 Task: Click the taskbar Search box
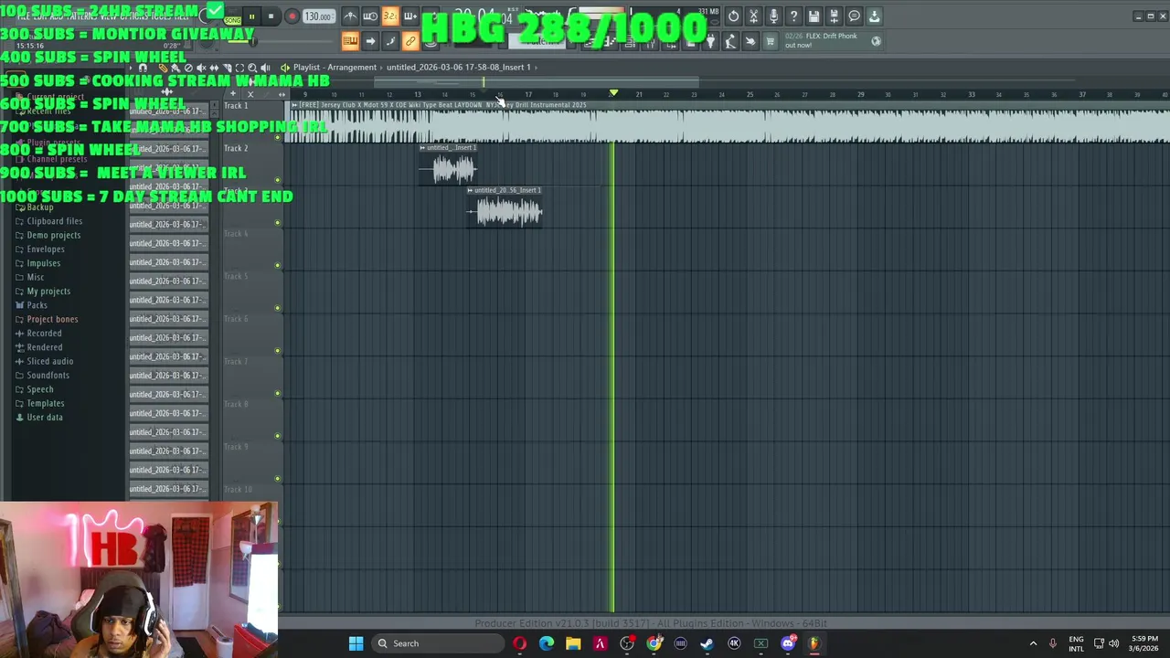[x=439, y=643]
